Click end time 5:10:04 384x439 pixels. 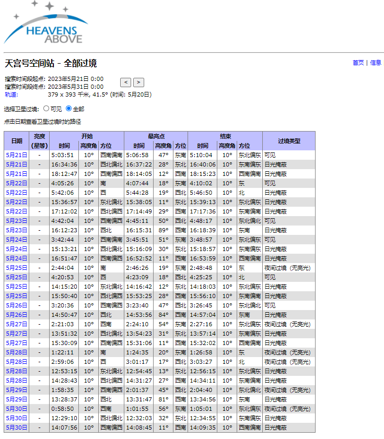pyautogui.click(x=203, y=155)
